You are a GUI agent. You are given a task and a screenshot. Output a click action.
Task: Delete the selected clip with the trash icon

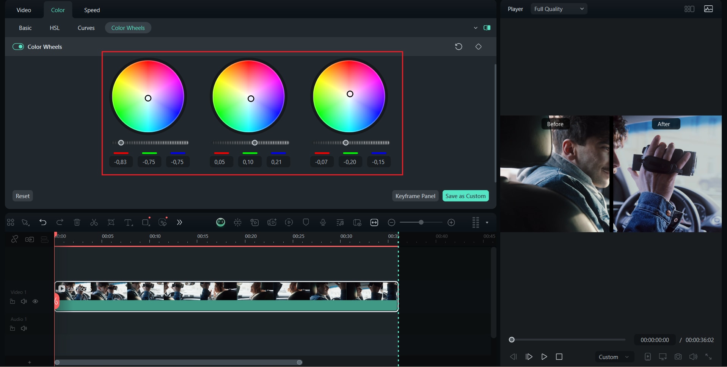coord(77,222)
